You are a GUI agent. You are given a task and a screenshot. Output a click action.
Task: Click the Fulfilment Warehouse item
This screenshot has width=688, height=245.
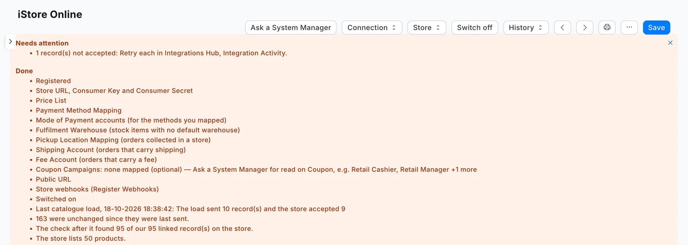(138, 130)
